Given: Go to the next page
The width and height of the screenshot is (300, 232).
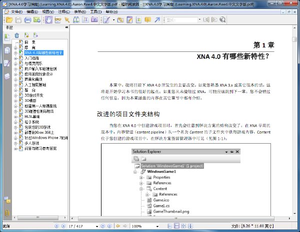Looking at the screenshot, I should tap(102, 226).
